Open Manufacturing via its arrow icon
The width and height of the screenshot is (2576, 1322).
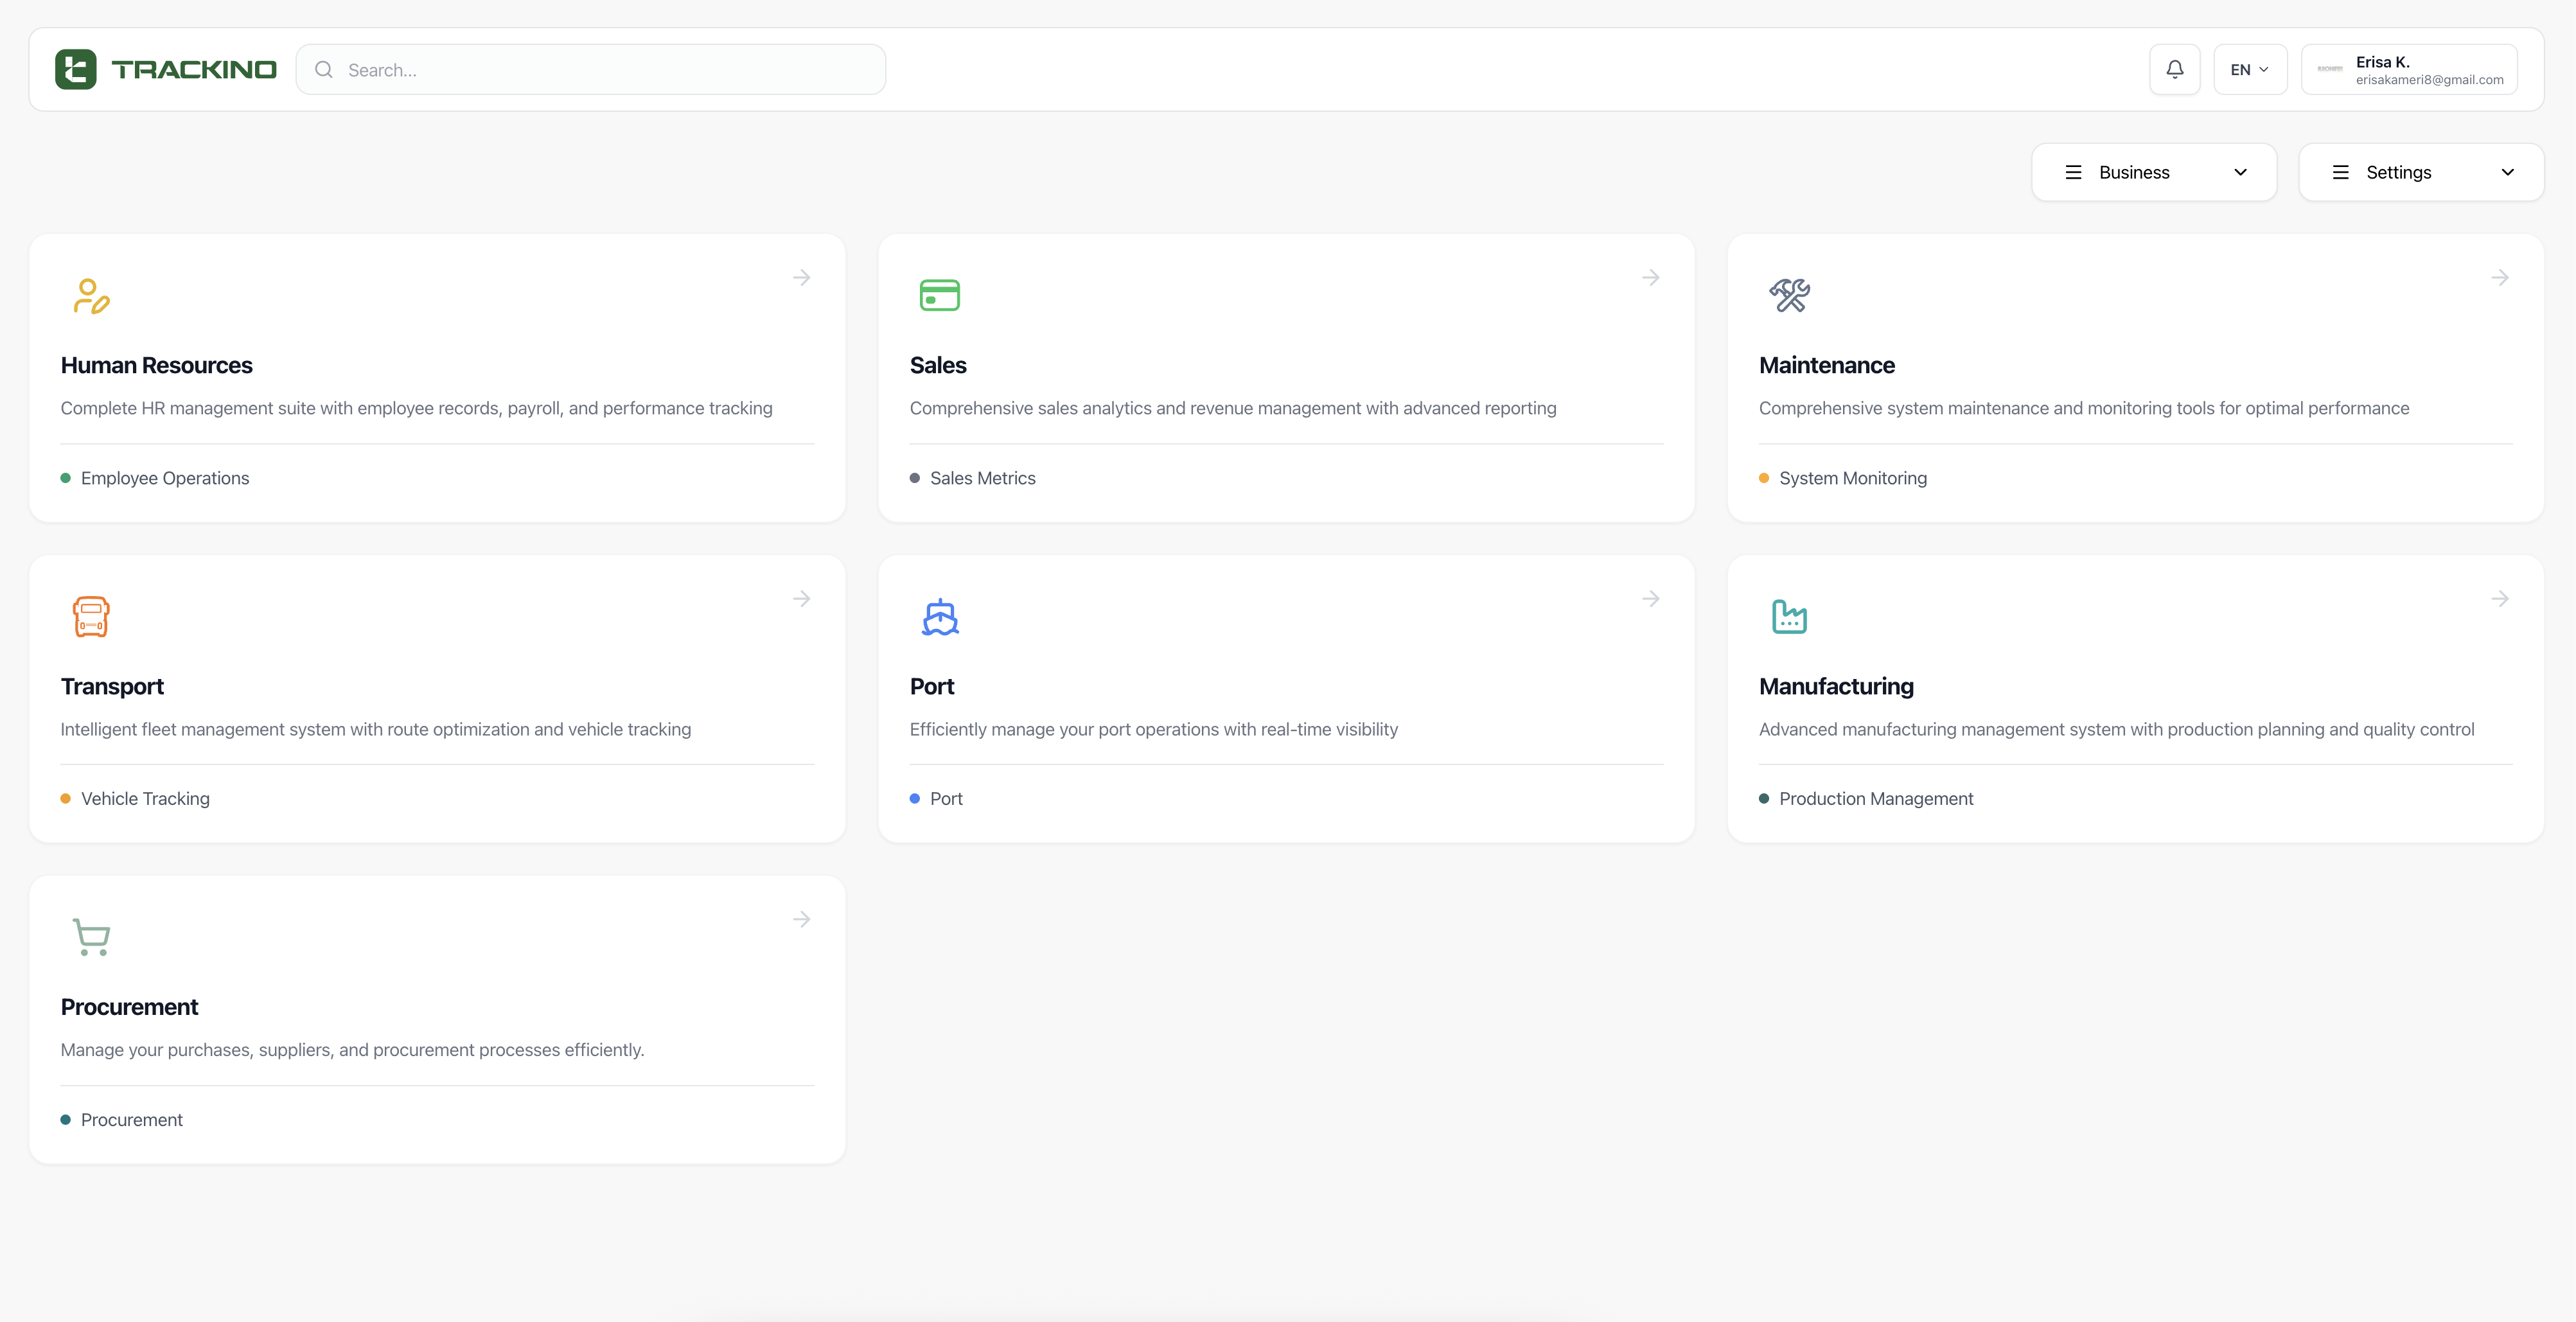2500,598
